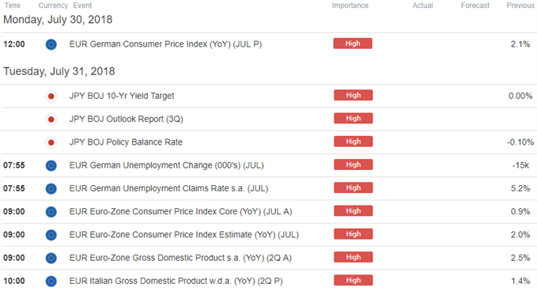This screenshot has height=291, width=537.
Task: Open the JPY BOJ Policy Balance Rate event
Action: coord(126,142)
